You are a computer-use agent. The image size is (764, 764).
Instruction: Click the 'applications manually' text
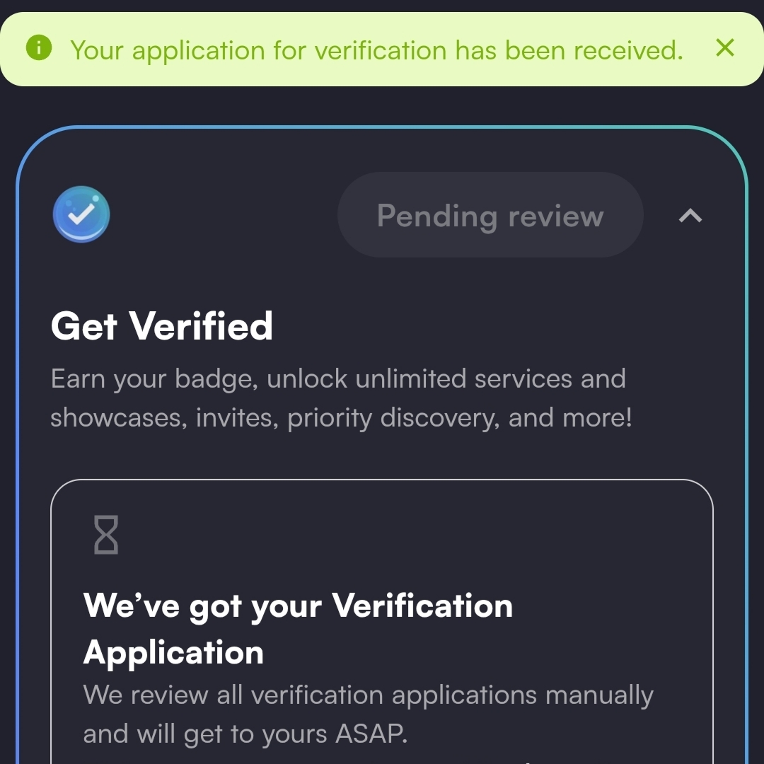coord(522,695)
